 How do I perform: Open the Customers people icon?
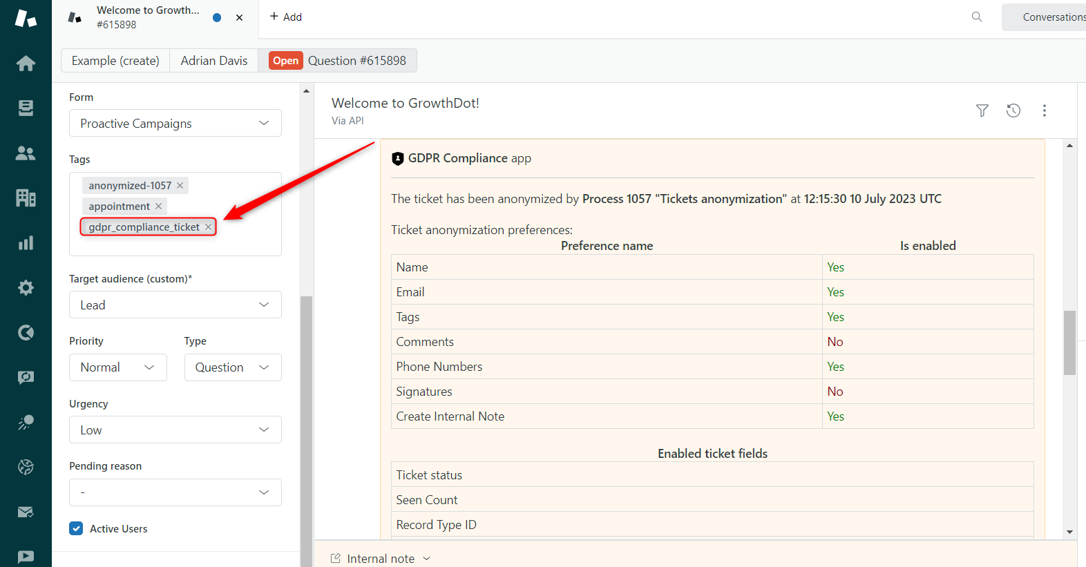pos(26,153)
